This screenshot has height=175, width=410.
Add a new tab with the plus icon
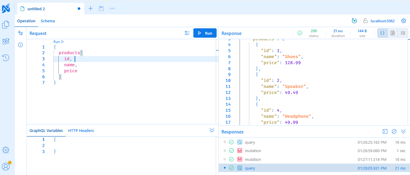pyautogui.click(x=90, y=8)
